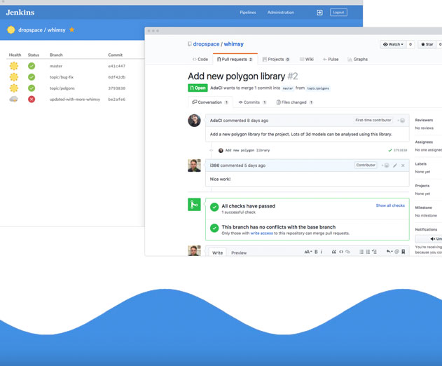This screenshot has width=442, height=366.
Task: Open the Commits tab of pull request
Action: [x=252, y=102]
